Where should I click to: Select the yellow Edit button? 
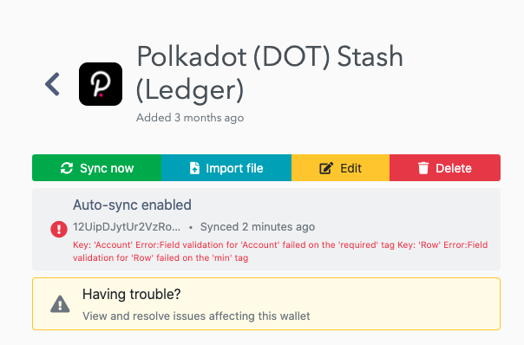[x=341, y=167]
